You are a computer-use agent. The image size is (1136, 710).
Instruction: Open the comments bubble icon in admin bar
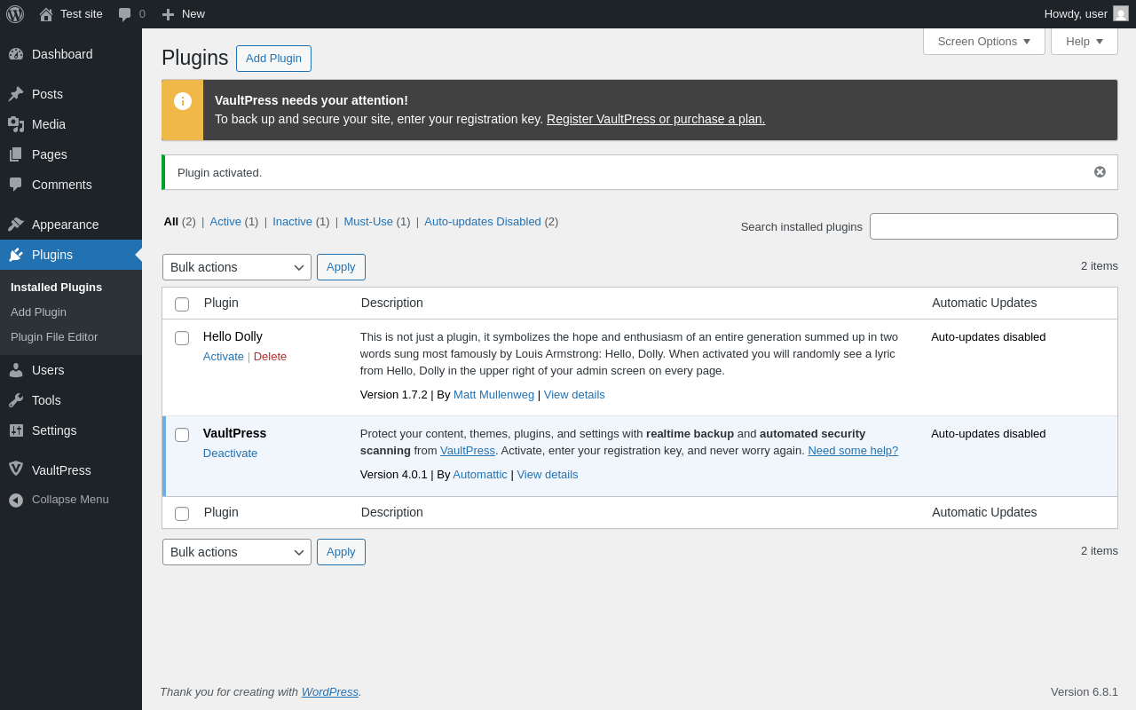point(125,14)
